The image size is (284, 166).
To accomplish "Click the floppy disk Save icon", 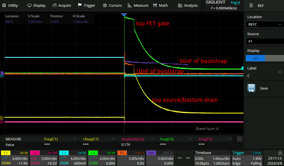I will click(x=251, y=88).
